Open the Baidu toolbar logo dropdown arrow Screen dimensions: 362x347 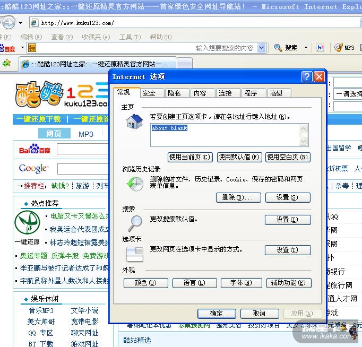point(22,48)
